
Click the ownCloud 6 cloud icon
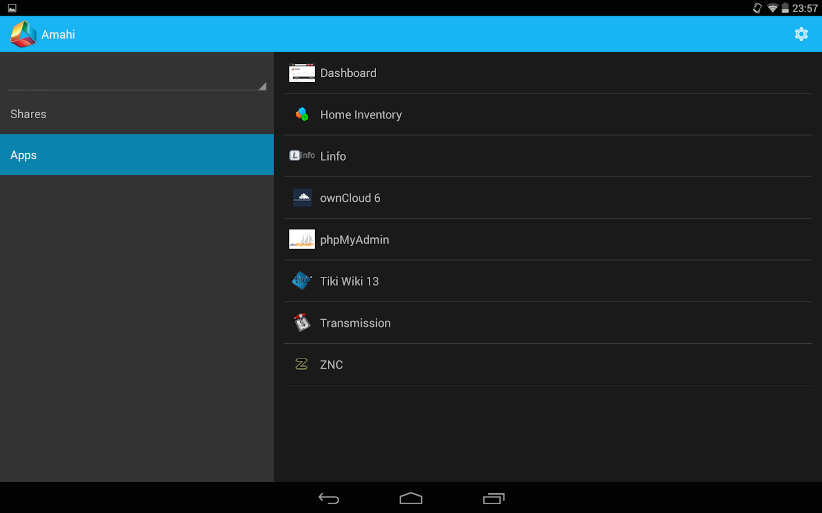[x=302, y=198]
